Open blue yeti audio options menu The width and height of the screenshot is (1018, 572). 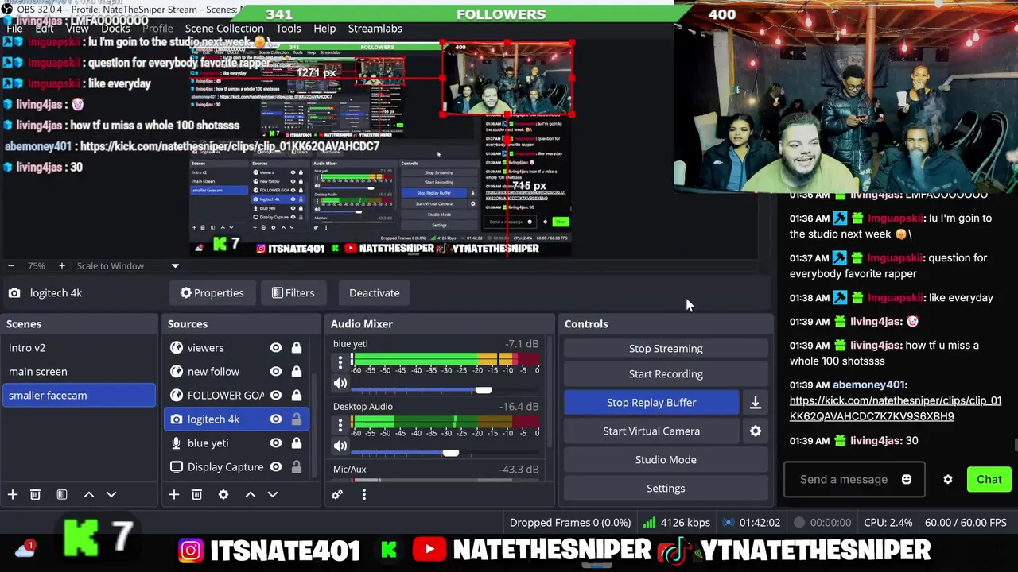(x=340, y=362)
